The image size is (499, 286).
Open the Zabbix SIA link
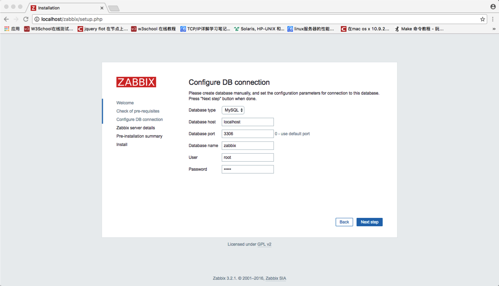(276, 278)
